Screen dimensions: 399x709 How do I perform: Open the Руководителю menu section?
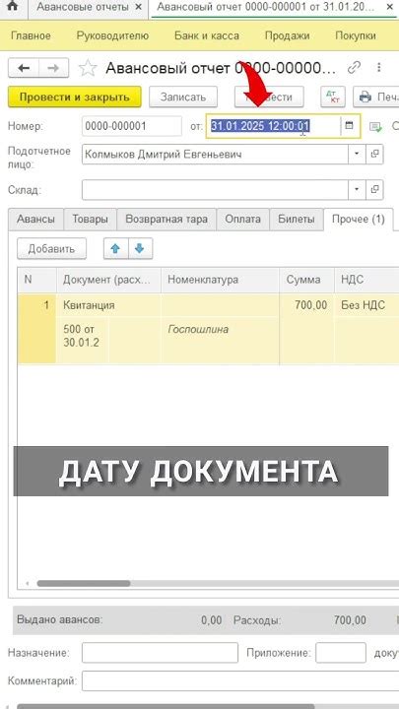pos(112,36)
